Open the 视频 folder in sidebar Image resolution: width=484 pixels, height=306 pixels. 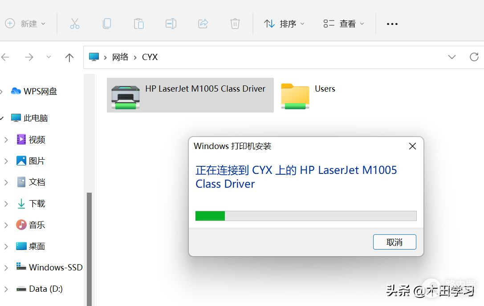31,140
